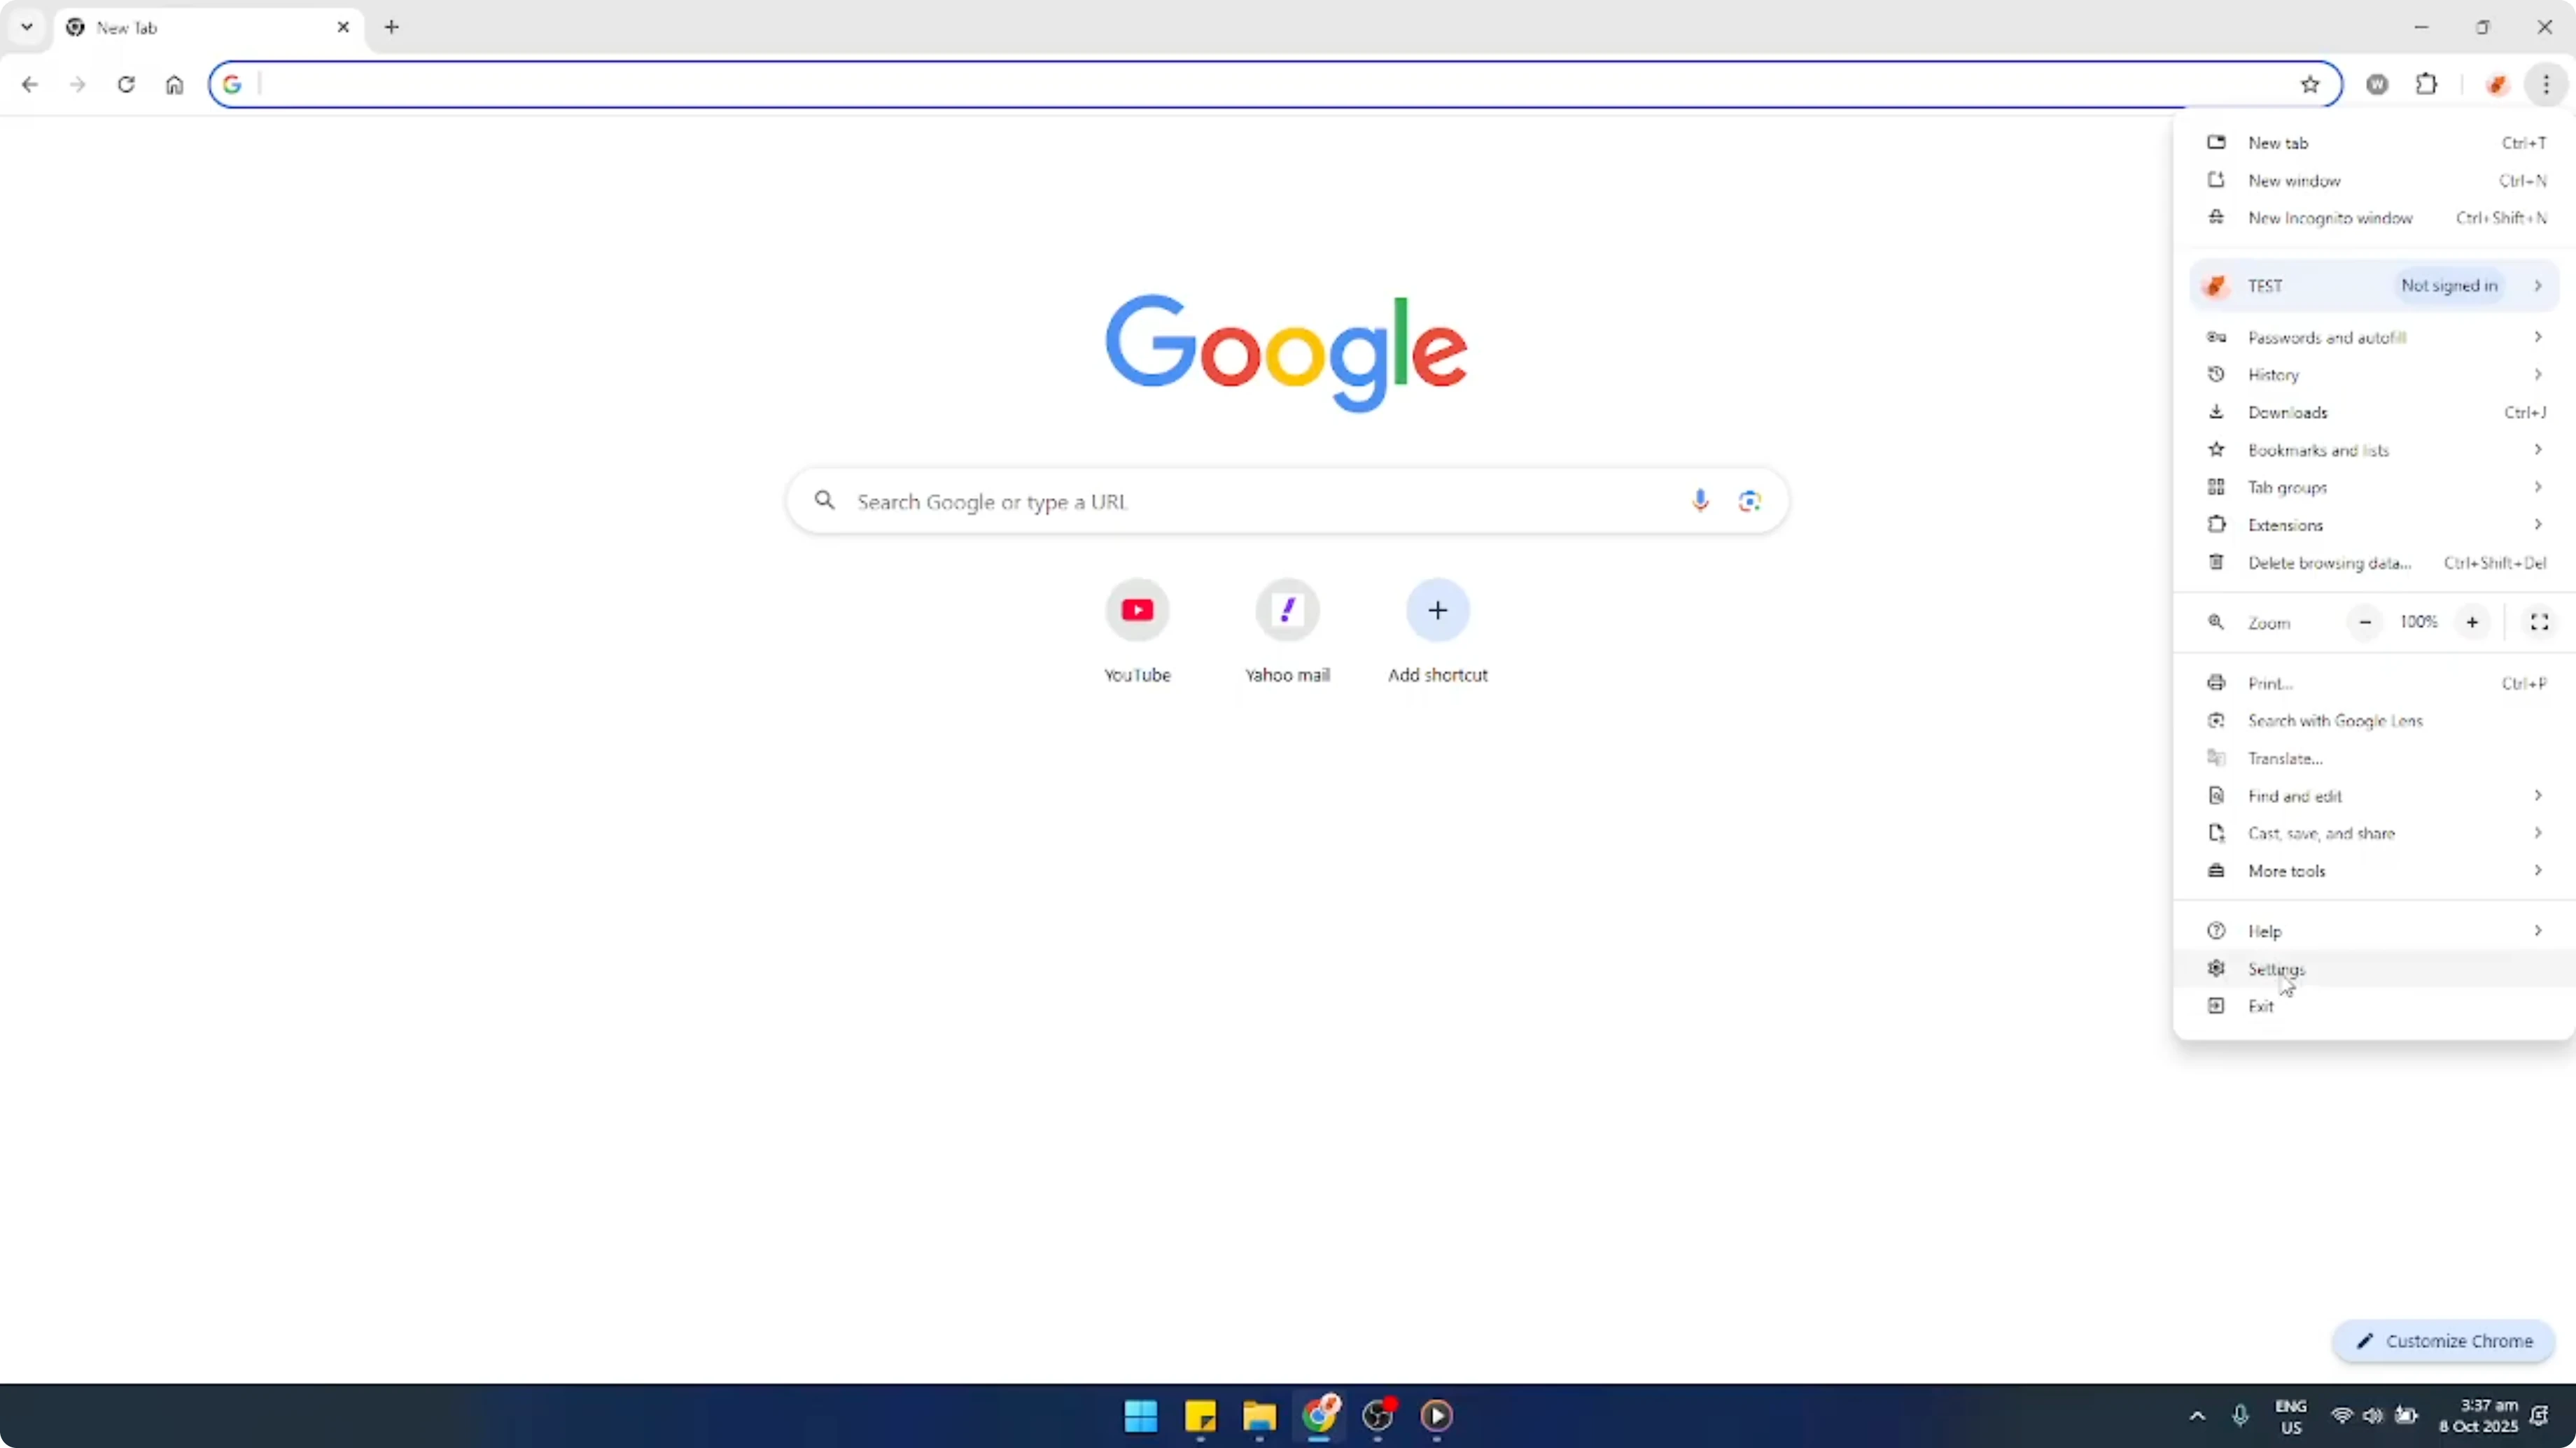The height and width of the screenshot is (1448, 2576).
Task: Click the microphone tray icon
Action: [2240, 1416]
